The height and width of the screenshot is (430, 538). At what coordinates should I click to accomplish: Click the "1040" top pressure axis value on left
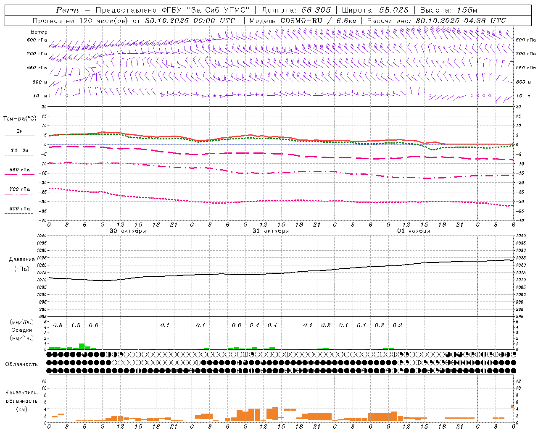pyautogui.click(x=43, y=236)
